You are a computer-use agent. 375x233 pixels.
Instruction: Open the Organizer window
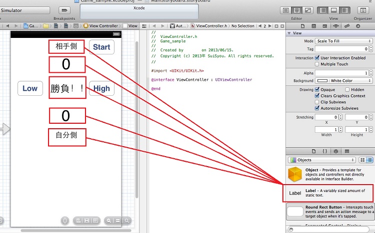point(363,10)
